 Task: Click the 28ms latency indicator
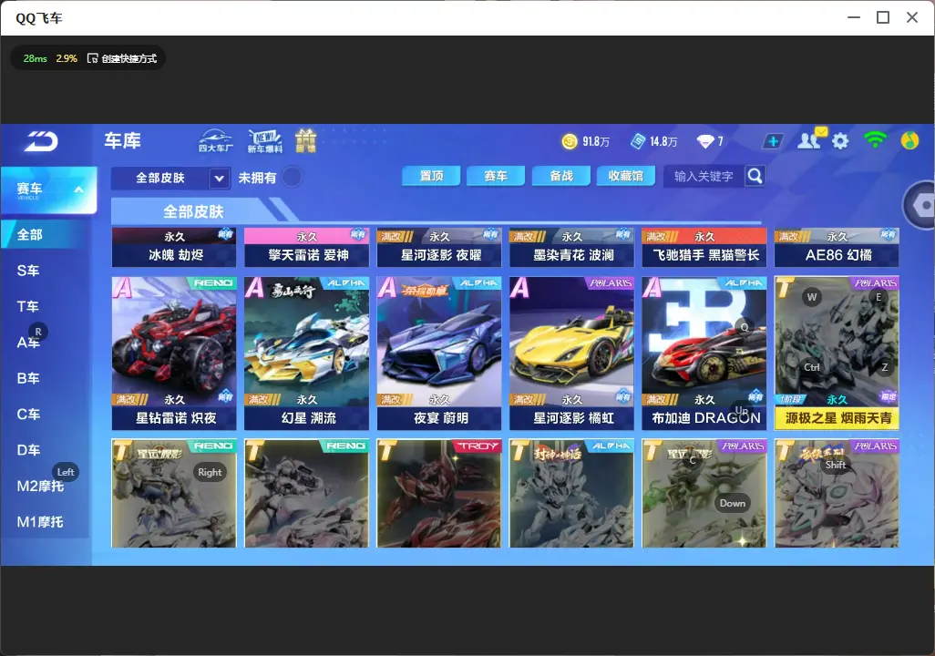pos(36,58)
